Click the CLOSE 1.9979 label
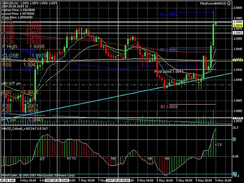 (x=25, y=56)
